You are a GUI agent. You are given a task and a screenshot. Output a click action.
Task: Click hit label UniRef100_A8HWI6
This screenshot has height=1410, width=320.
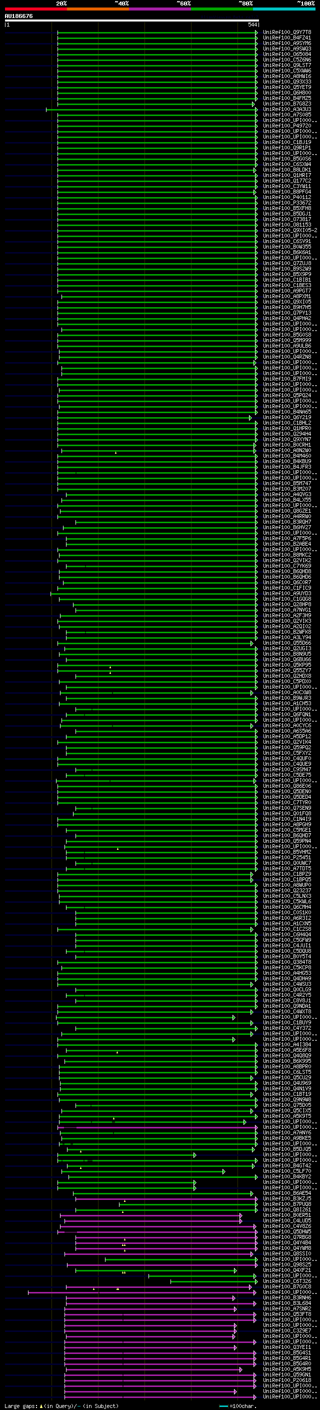click(286, 77)
